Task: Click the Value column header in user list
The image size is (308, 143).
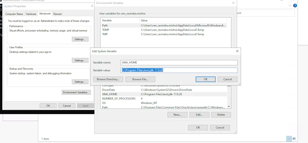Action: 183,20
